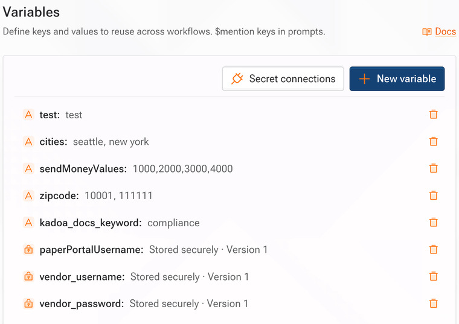The height and width of the screenshot is (324, 459).
Task: Select the zipcode variable name
Action: pyautogui.click(x=59, y=195)
